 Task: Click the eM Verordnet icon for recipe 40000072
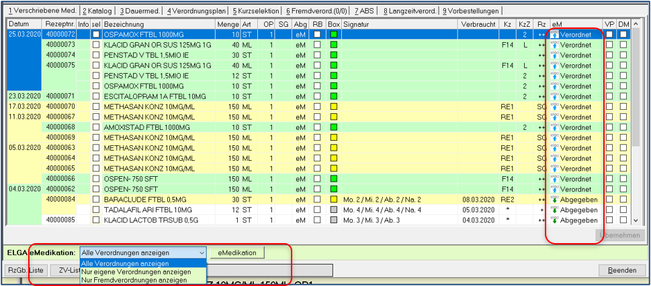(x=554, y=34)
